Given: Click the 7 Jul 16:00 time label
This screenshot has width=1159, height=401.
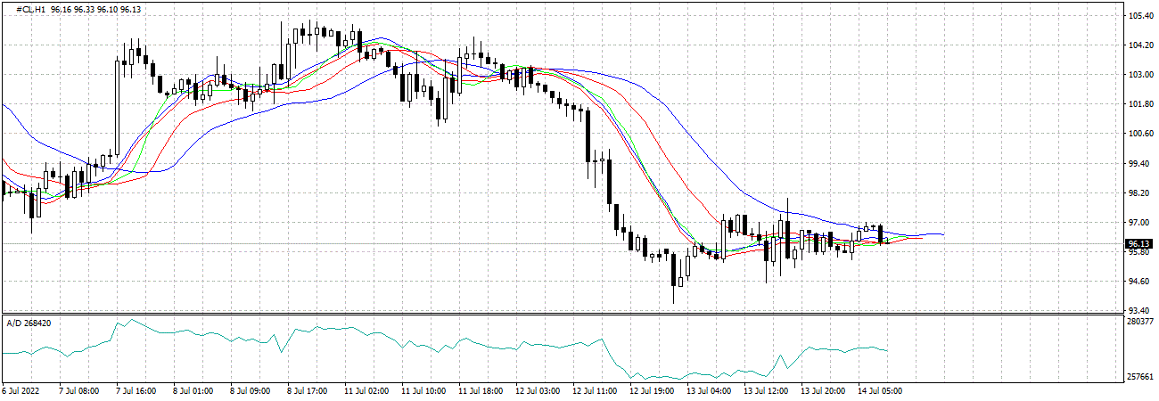Looking at the screenshot, I should [x=136, y=390].
